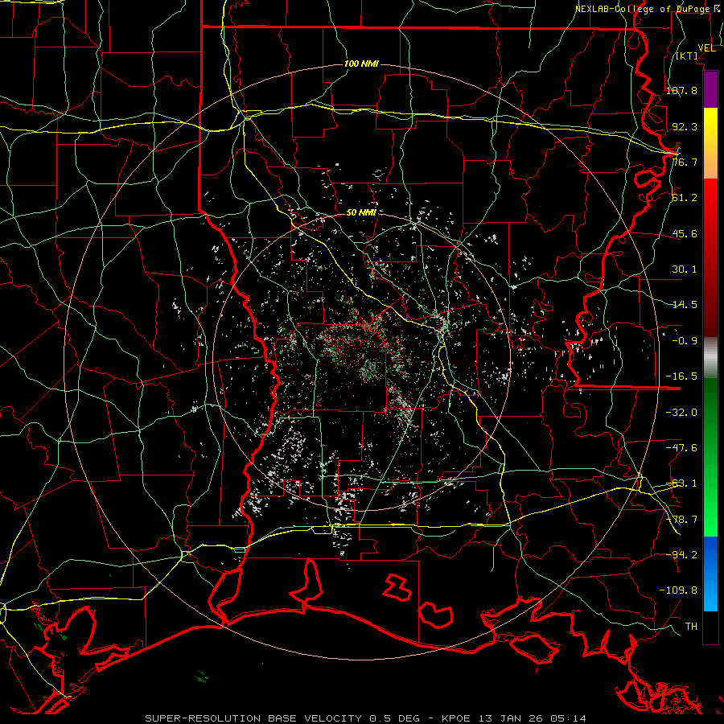Select the 92.3 velocity scale value

(x=685, y=126)
